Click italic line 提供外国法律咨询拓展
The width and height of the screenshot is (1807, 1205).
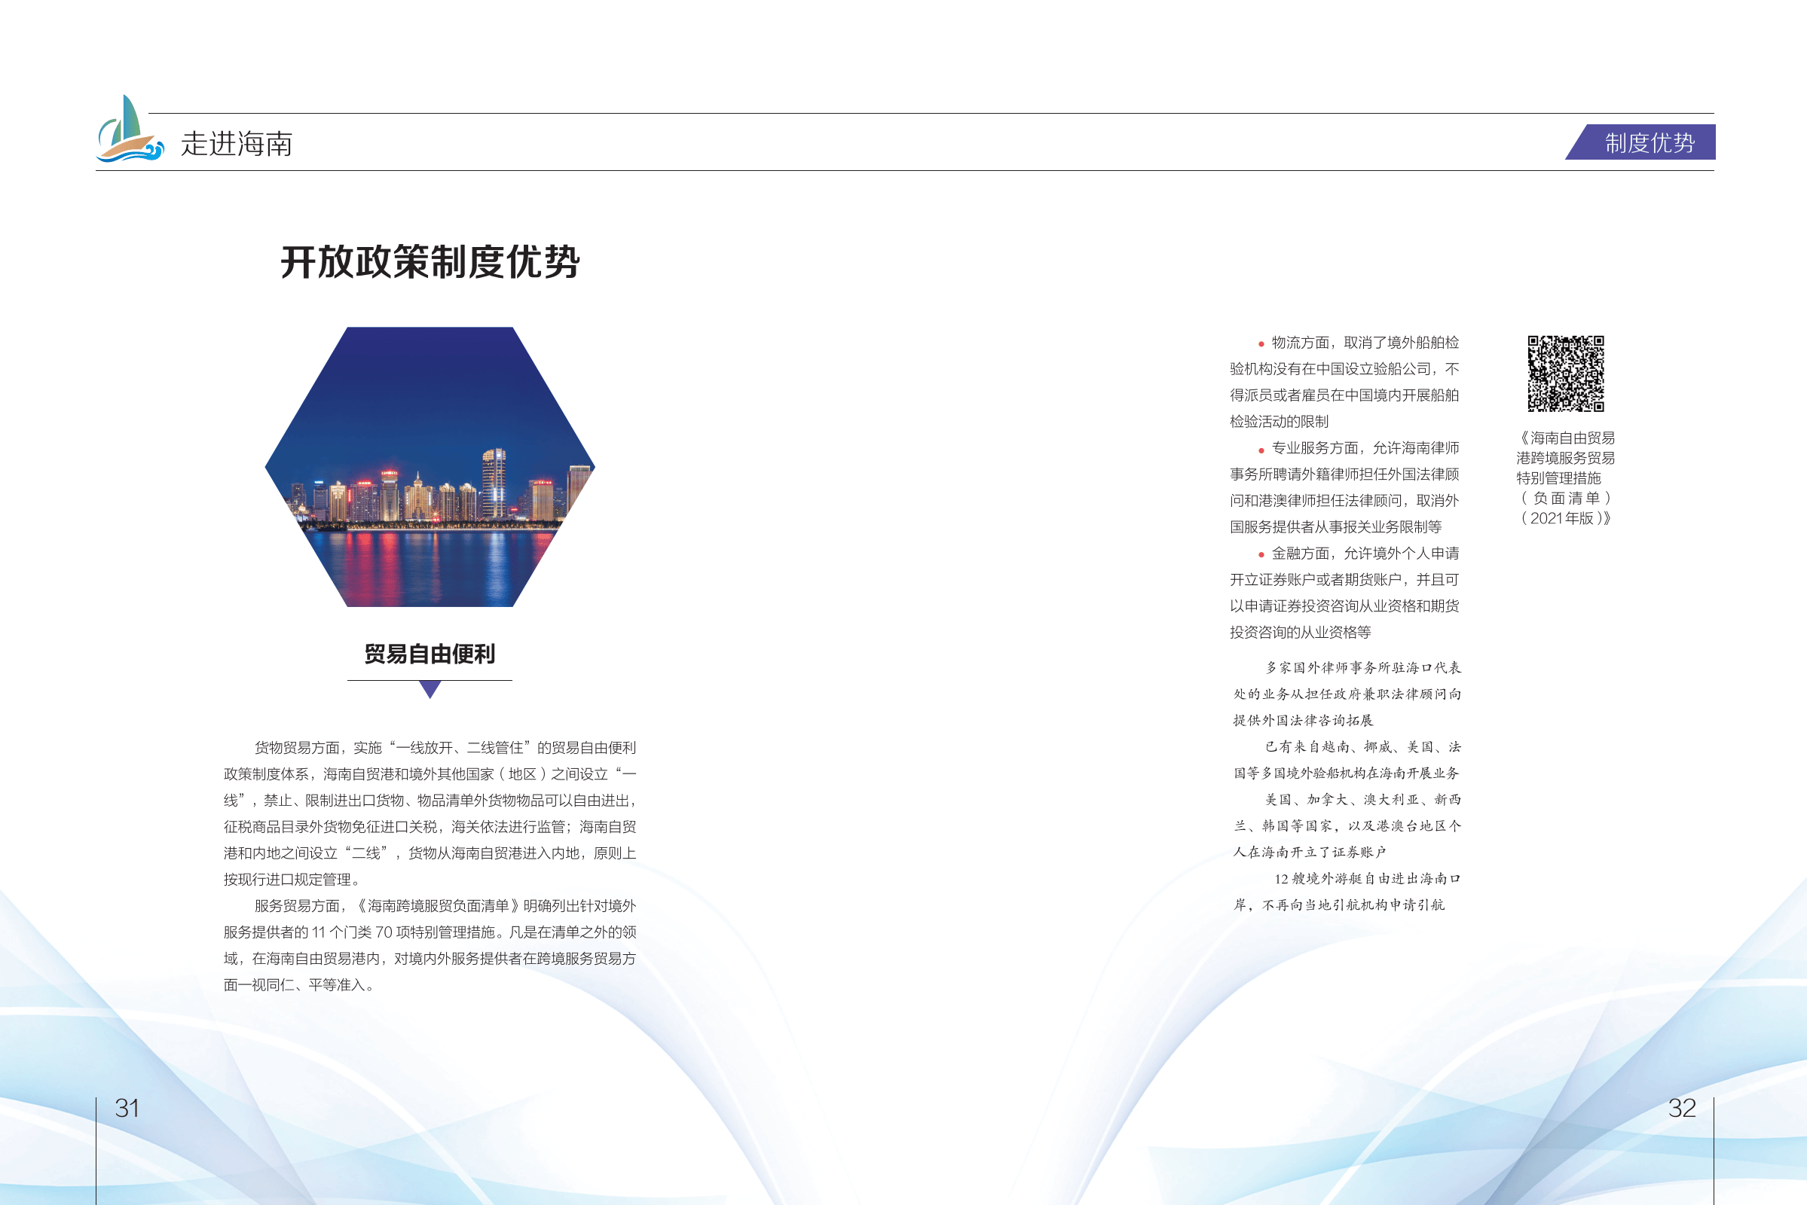[1303, 720]
